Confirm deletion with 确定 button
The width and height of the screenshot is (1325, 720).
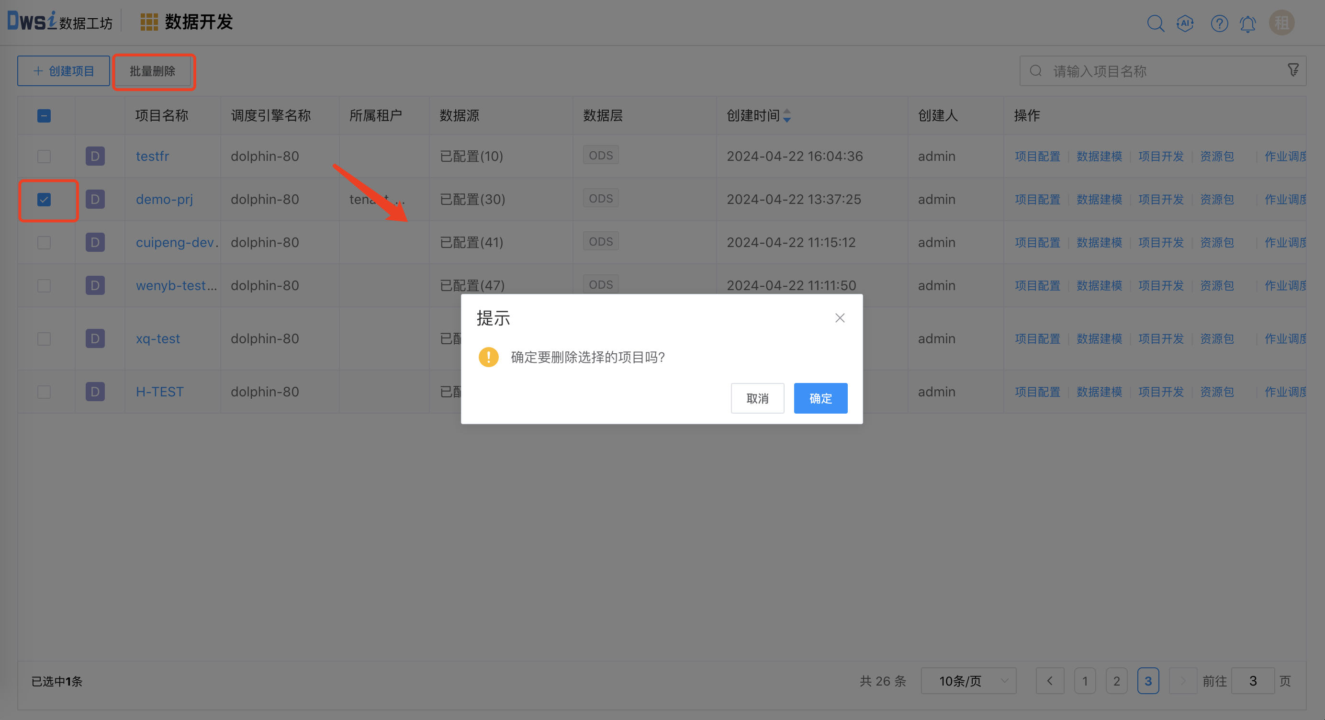820,398
